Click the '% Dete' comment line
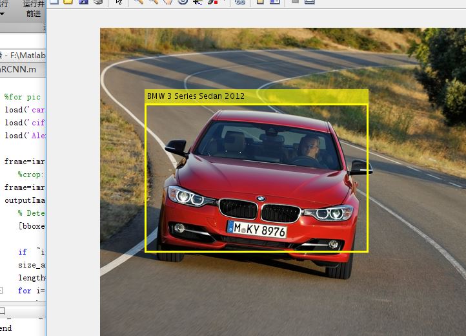Screen dimensions: 466x336 coord(31,213)
